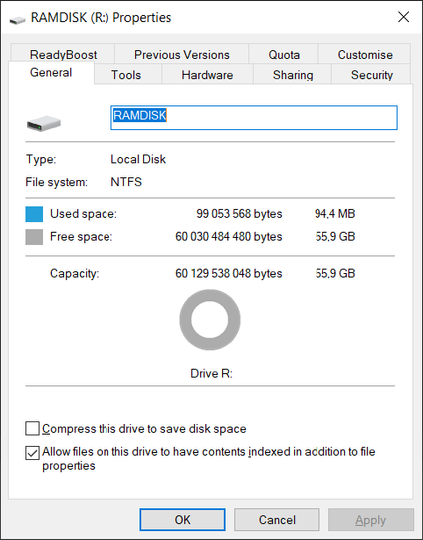Click the '60 030 484 480 bytes' value

pyautogui.click(x=229, y=236)
